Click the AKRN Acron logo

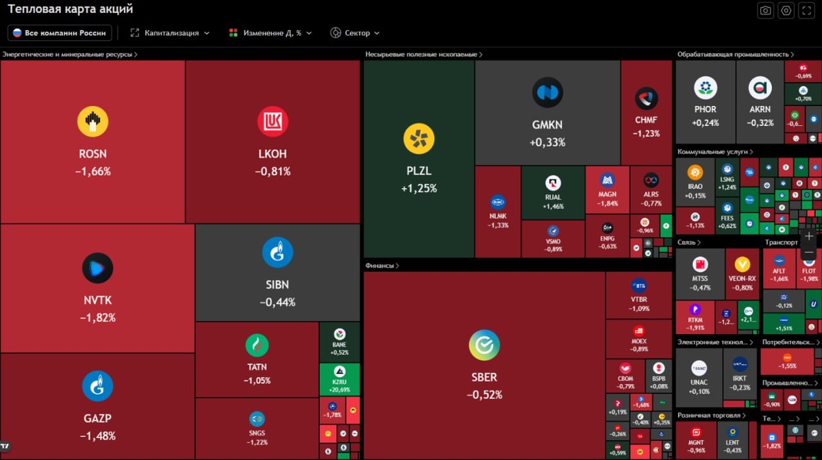pyautogui.click(x=760, y=88)
